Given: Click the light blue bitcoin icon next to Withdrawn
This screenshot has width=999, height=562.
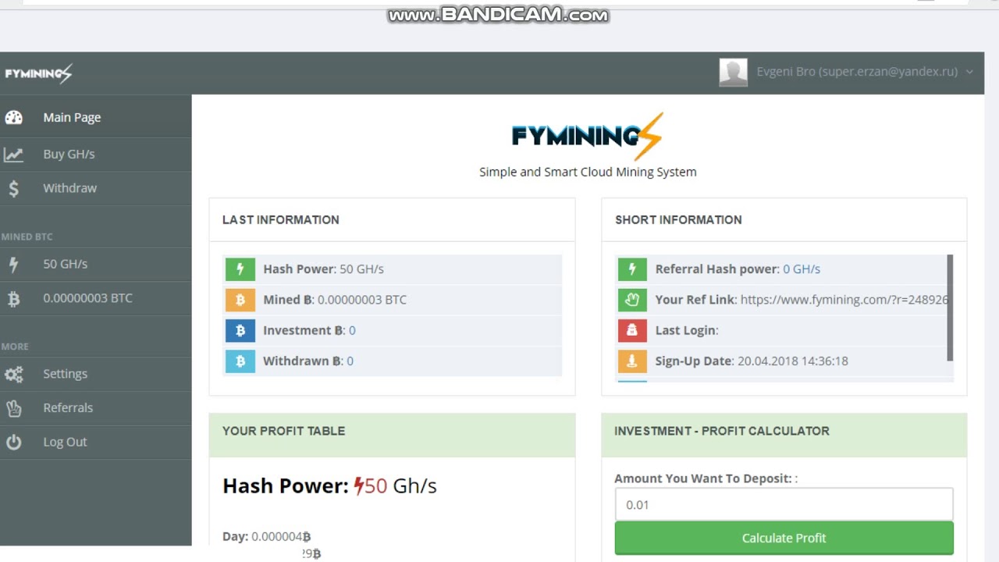Looking at the screenshot, I should pos(240,361).
